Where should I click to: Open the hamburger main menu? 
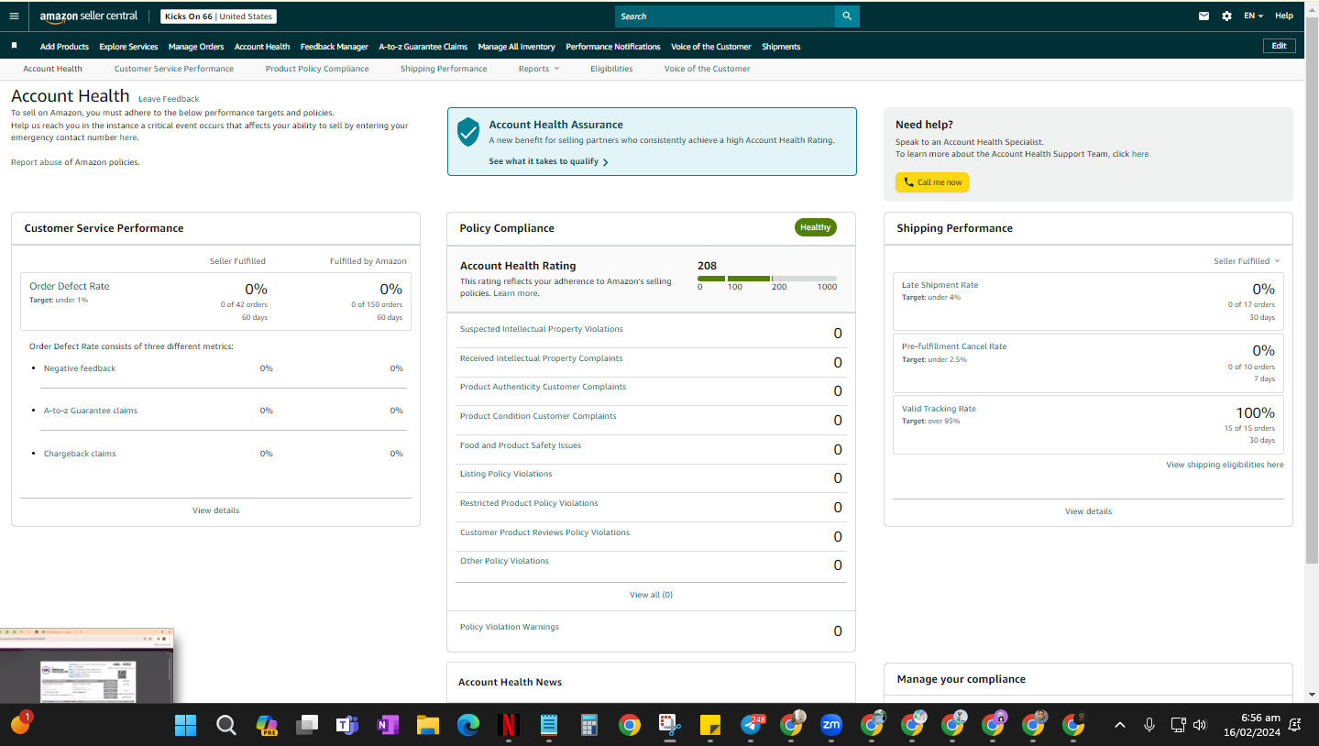tap(14, 16)
